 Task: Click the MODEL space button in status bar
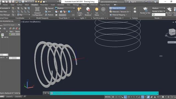click(108, 97)
